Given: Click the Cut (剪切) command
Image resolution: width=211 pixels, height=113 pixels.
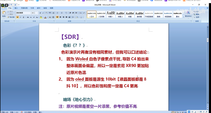Looking at the screenshot, I should (10, 12).
